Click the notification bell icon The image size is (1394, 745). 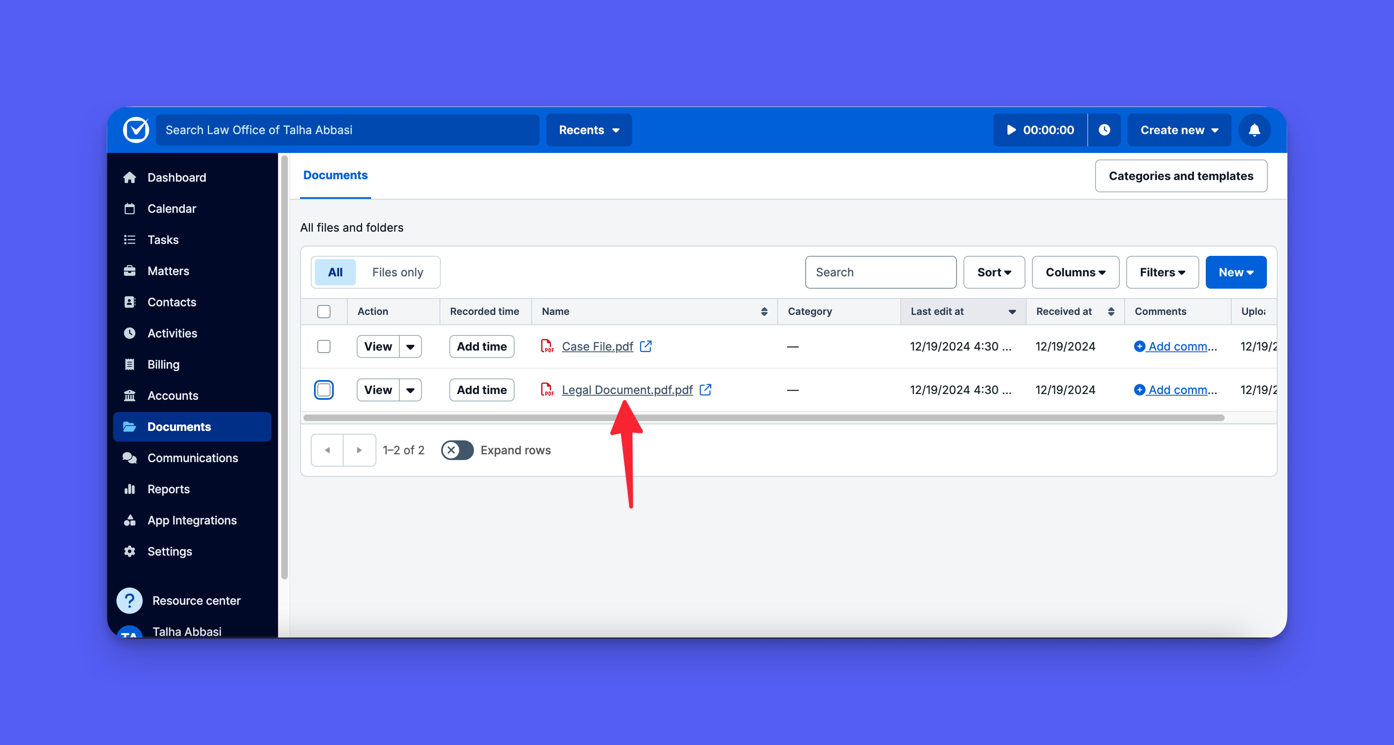click(1254, 130)
